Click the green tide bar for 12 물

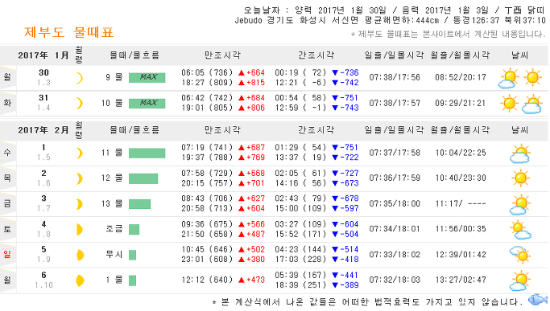pos(143,178)
